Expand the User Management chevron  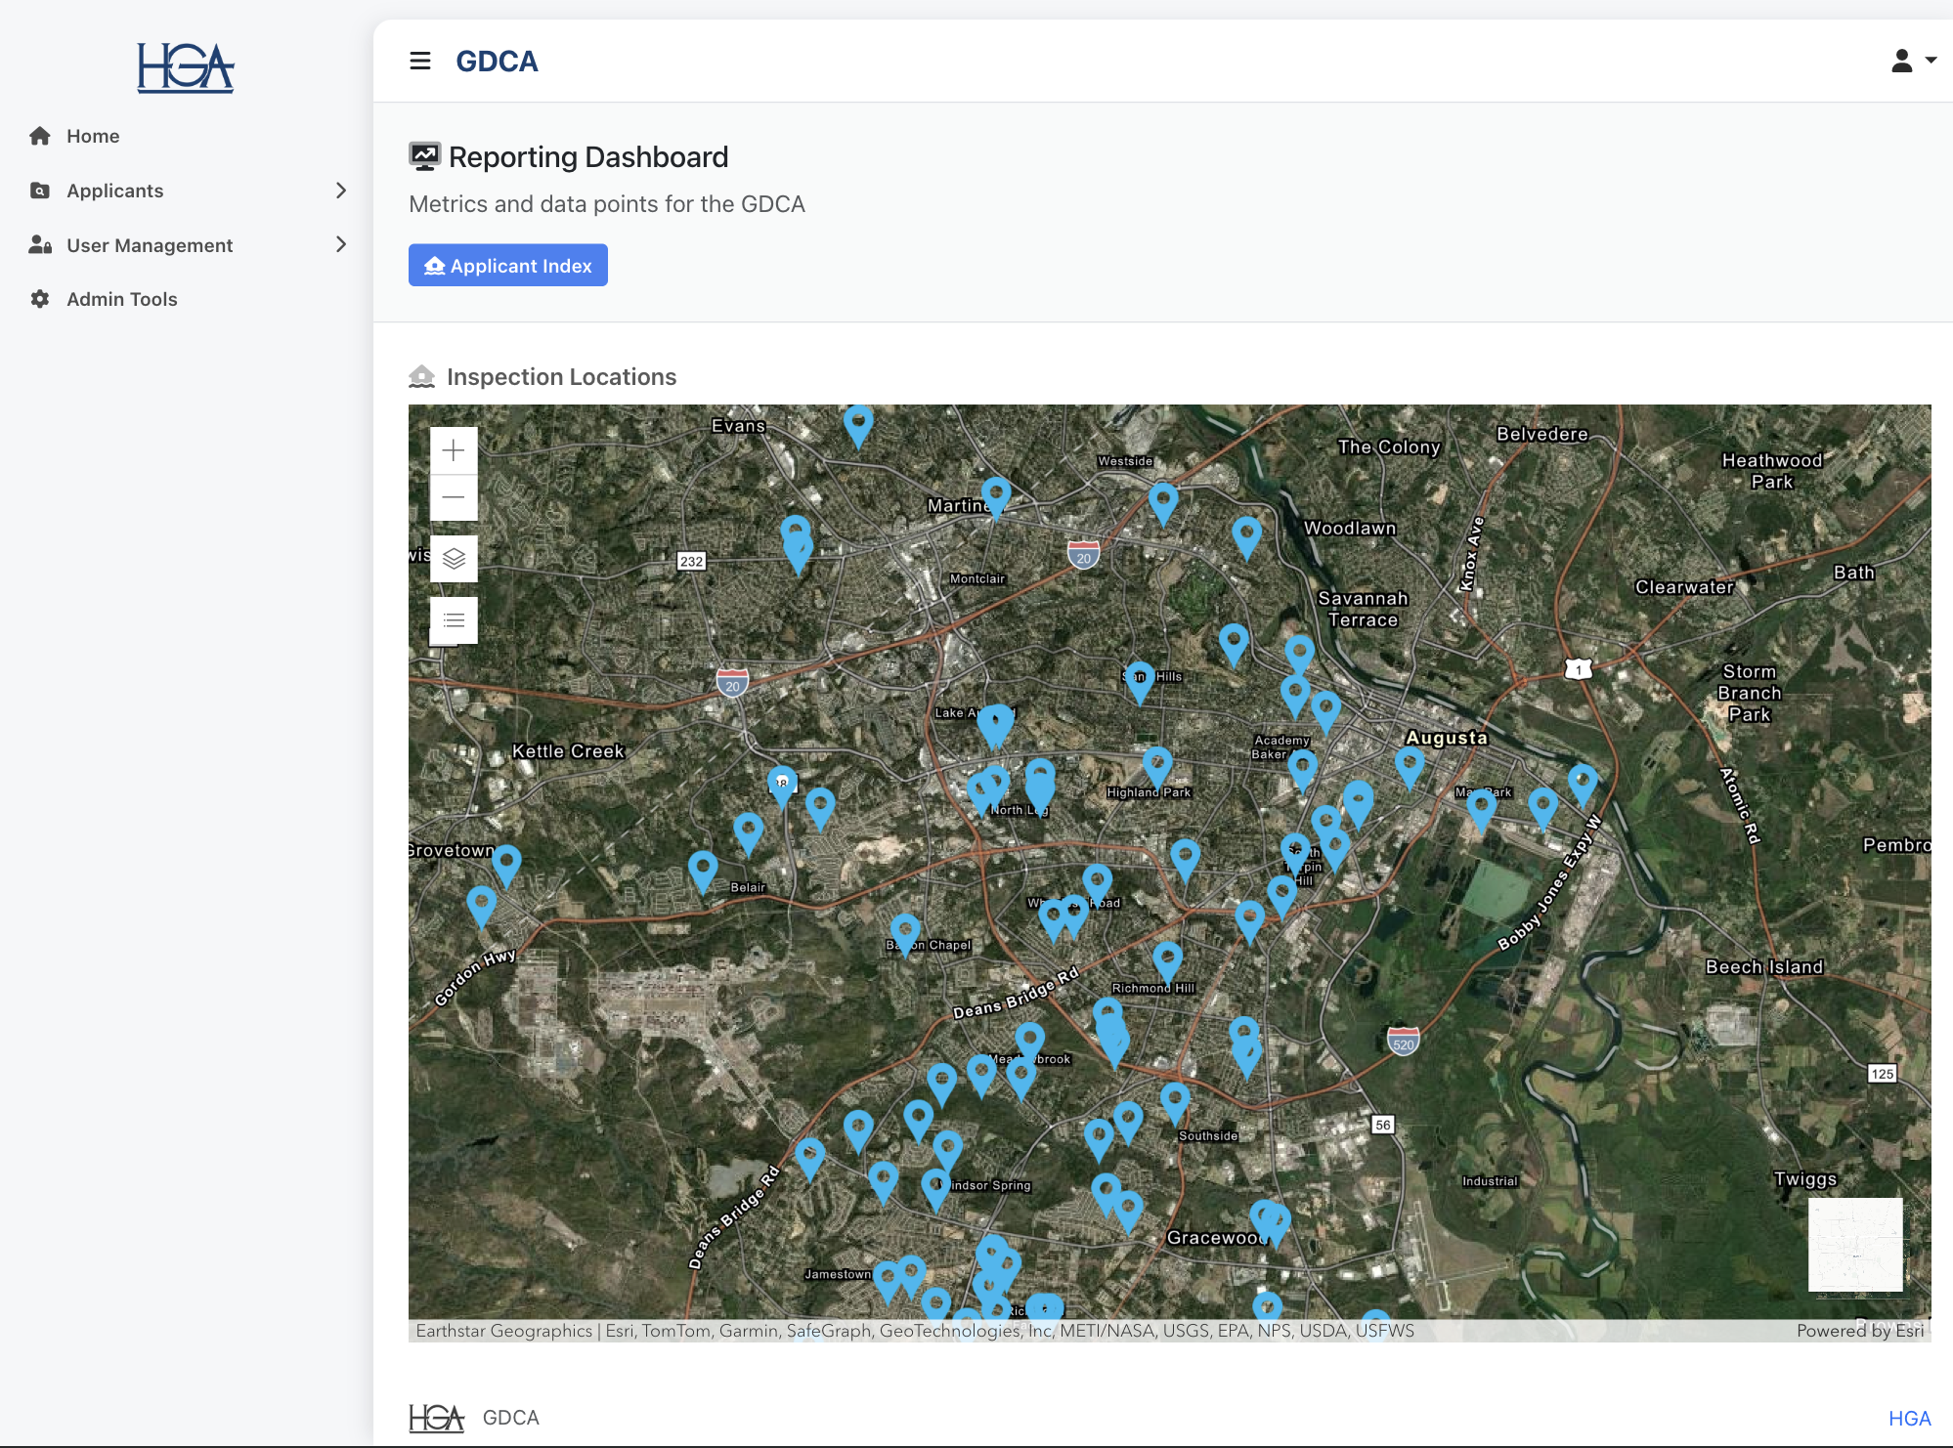pos(341,244)
